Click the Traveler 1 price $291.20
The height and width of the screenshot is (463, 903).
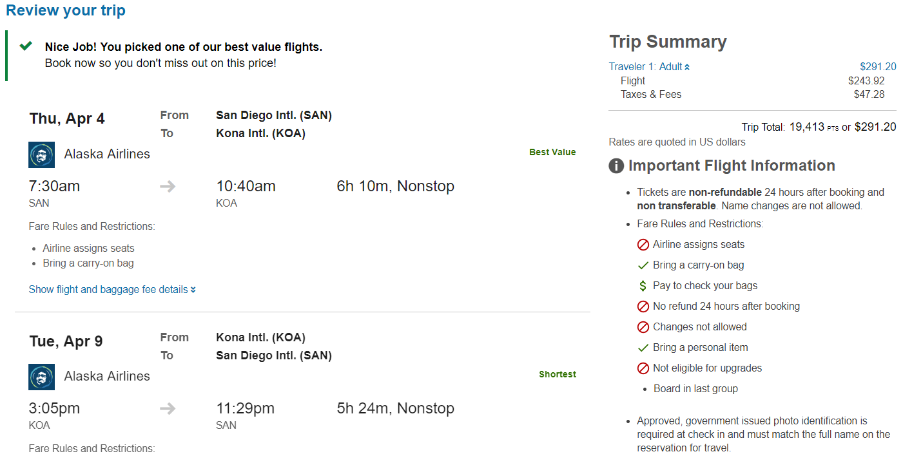[878, 67]
